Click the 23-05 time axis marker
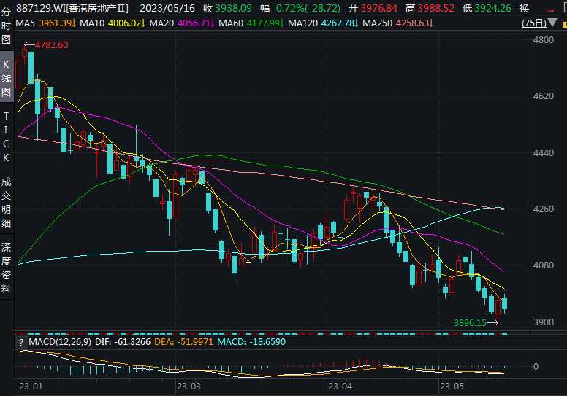This screenshot has width=567, height=396. (452, 387)
